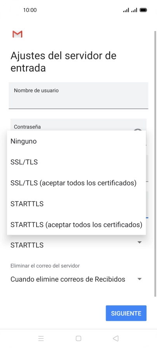Tap the home square navigation icon

coord(78,338)
